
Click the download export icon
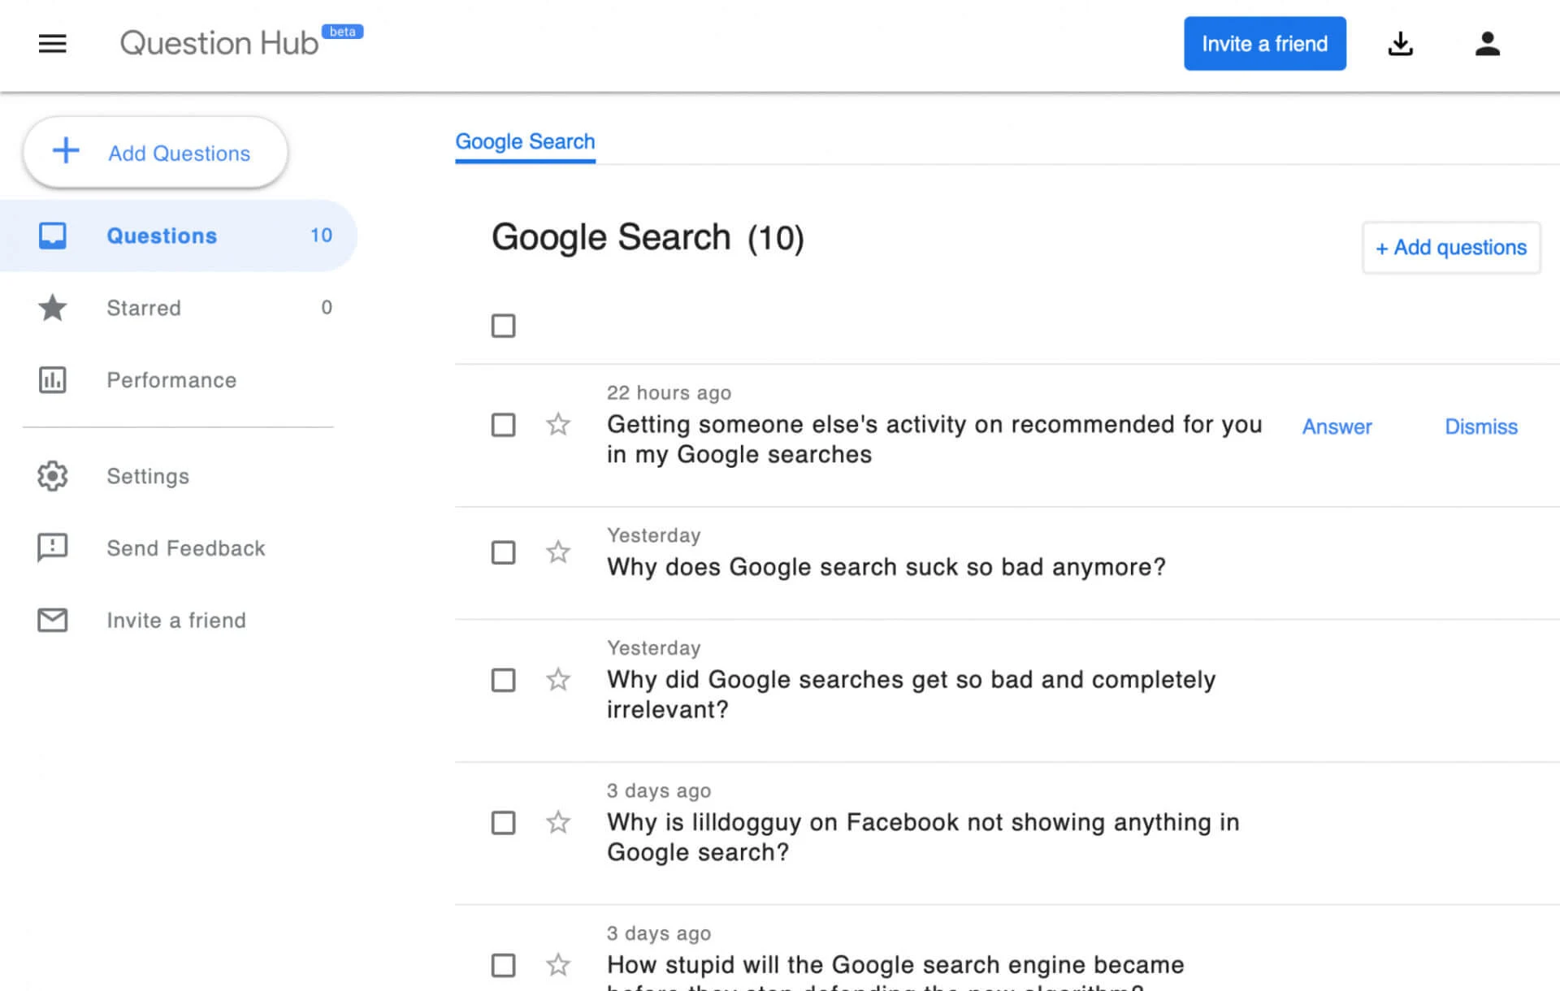click(1401, 44)
